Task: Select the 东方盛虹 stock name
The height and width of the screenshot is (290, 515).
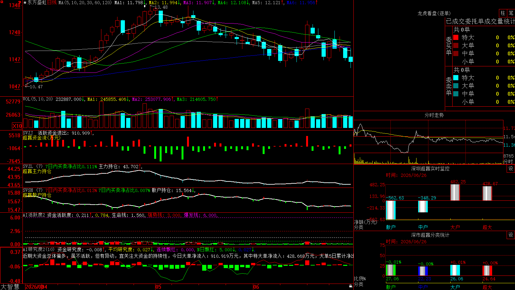Action: (37, 3)
